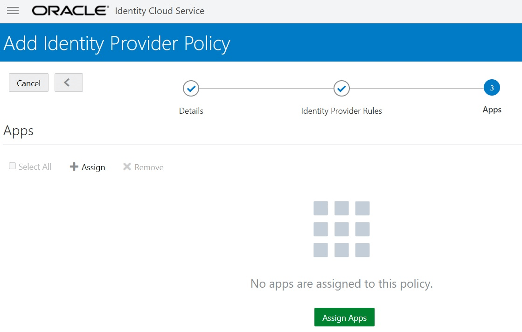
Task: Select the blue Apps step circle
Action: [x=492, y=87]
